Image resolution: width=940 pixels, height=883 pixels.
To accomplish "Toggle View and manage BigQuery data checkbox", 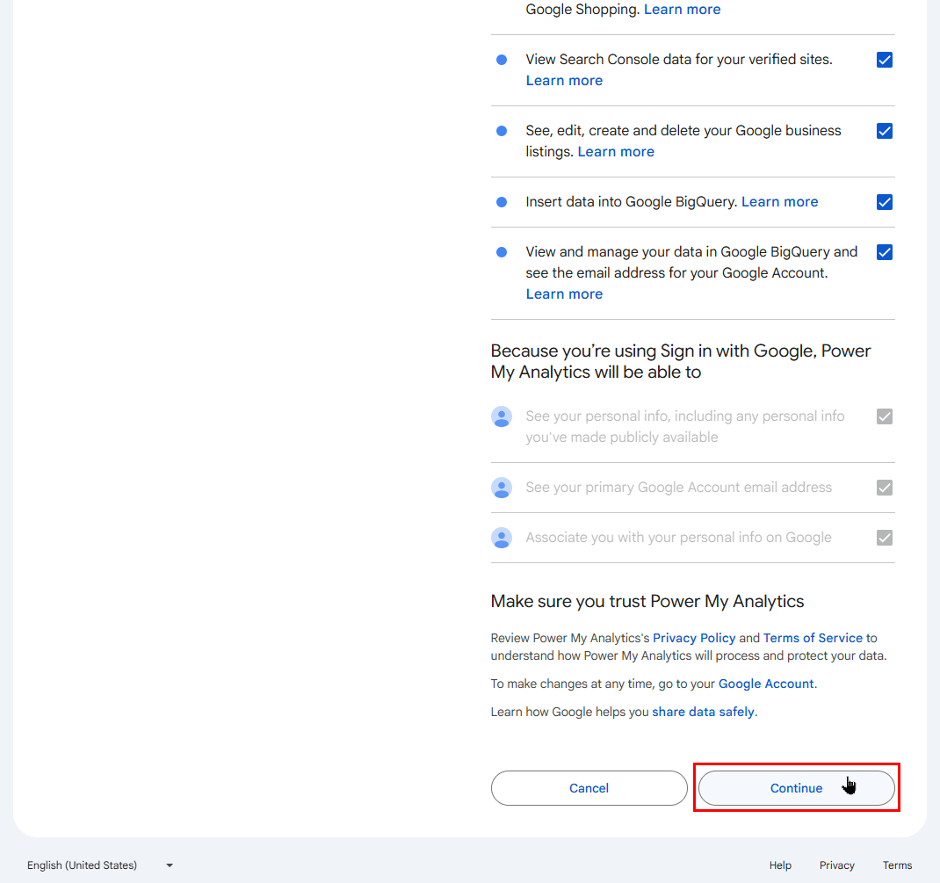I will click(x=885, y=252).
